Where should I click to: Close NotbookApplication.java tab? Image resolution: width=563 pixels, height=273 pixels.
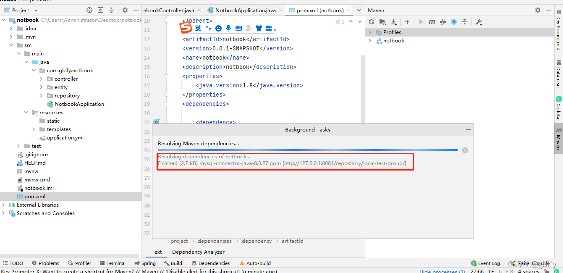pos(280,10)
